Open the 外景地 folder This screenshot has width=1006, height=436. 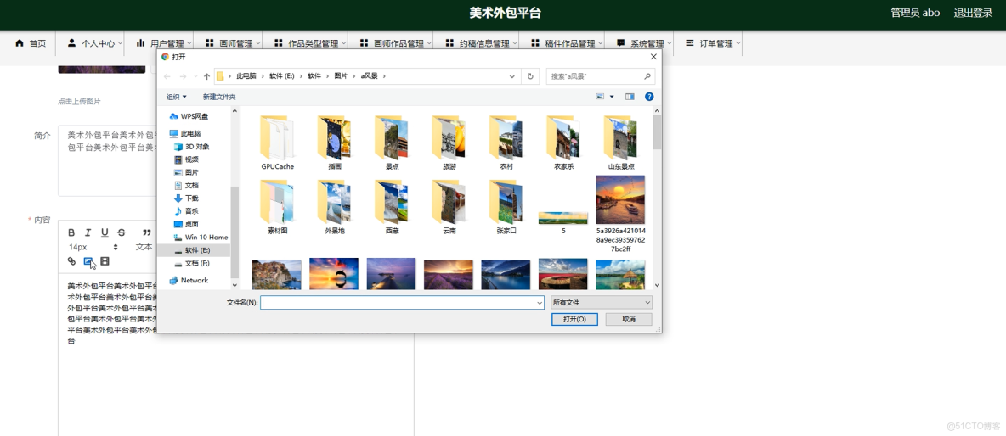click(334, 207)
